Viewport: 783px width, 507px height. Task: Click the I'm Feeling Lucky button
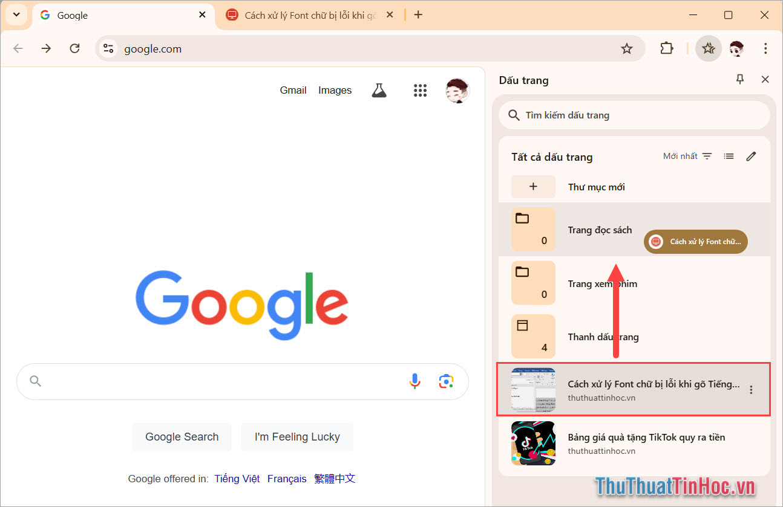coord(297,436)
